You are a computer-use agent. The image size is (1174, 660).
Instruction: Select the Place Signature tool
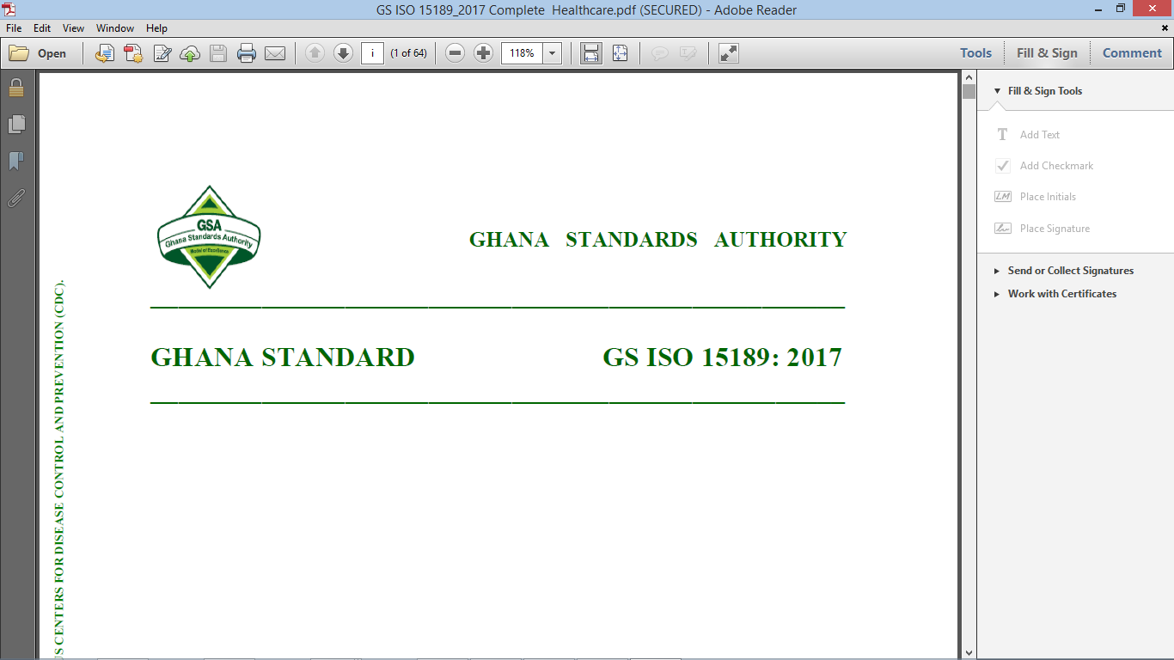1042,229
